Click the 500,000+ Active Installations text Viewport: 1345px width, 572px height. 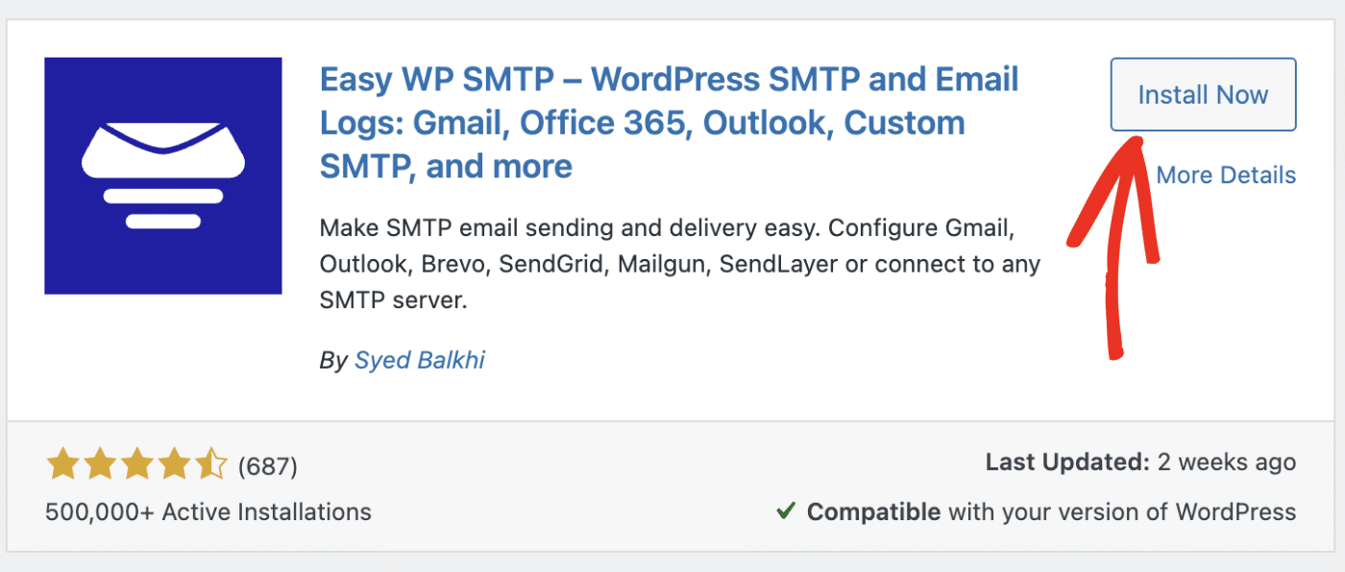(x=208, y=512)
